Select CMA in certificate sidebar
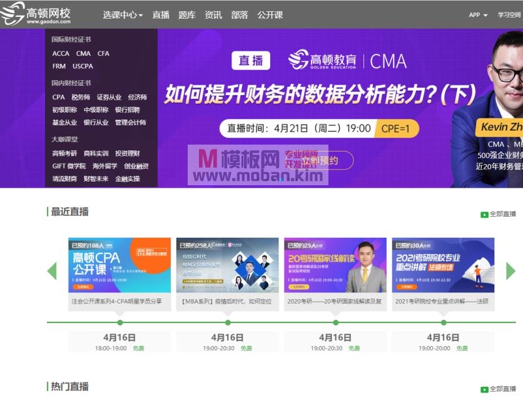 point(83,53)
